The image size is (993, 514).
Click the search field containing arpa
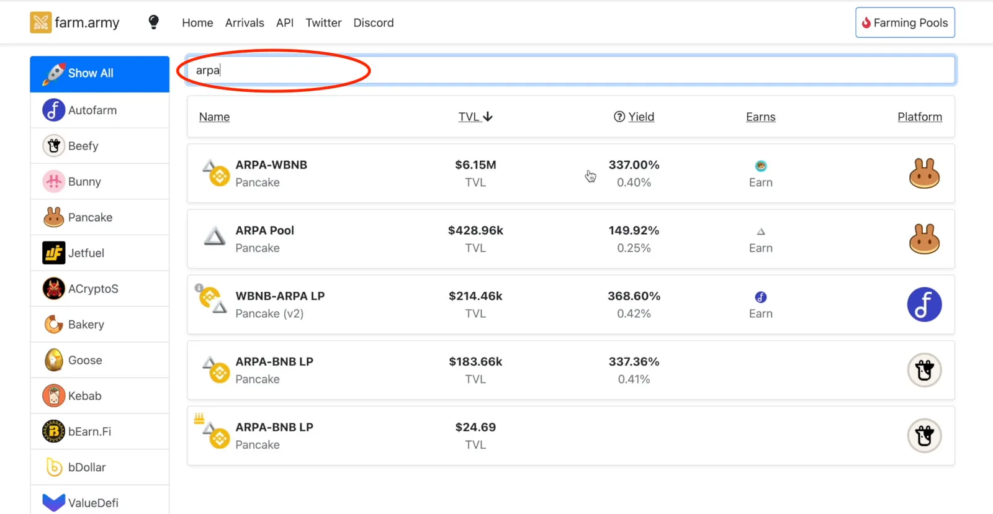pyautogui.click(x=571, y=70)
